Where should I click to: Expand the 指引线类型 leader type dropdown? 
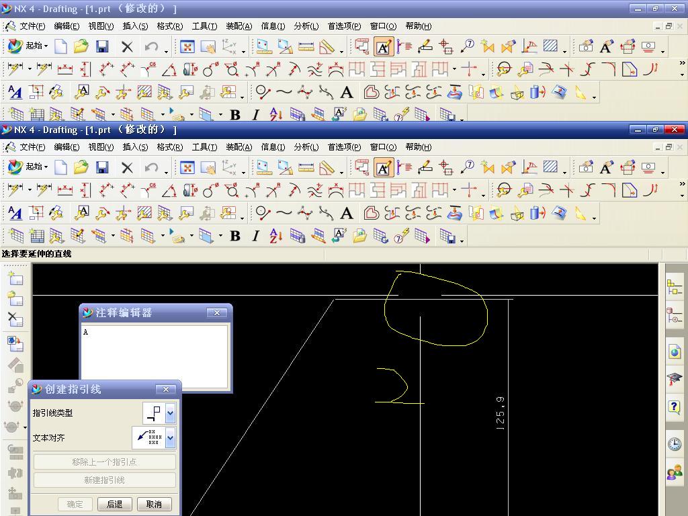pyautogui.click(x=170, y=413)
